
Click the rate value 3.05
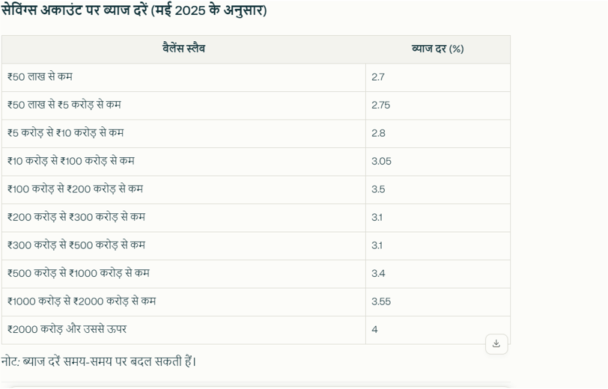pos(382,161)
